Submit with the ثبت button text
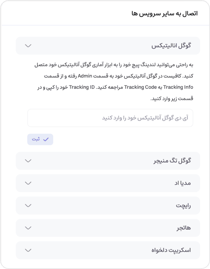The height and width of the screenshot is (269, 210). tap(36, 139)
